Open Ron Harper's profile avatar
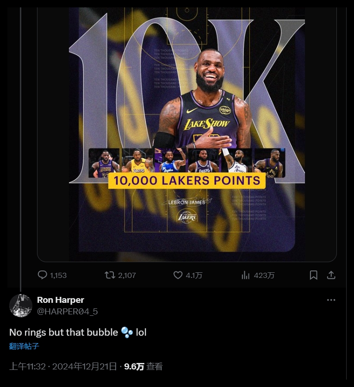 point(21,306)
